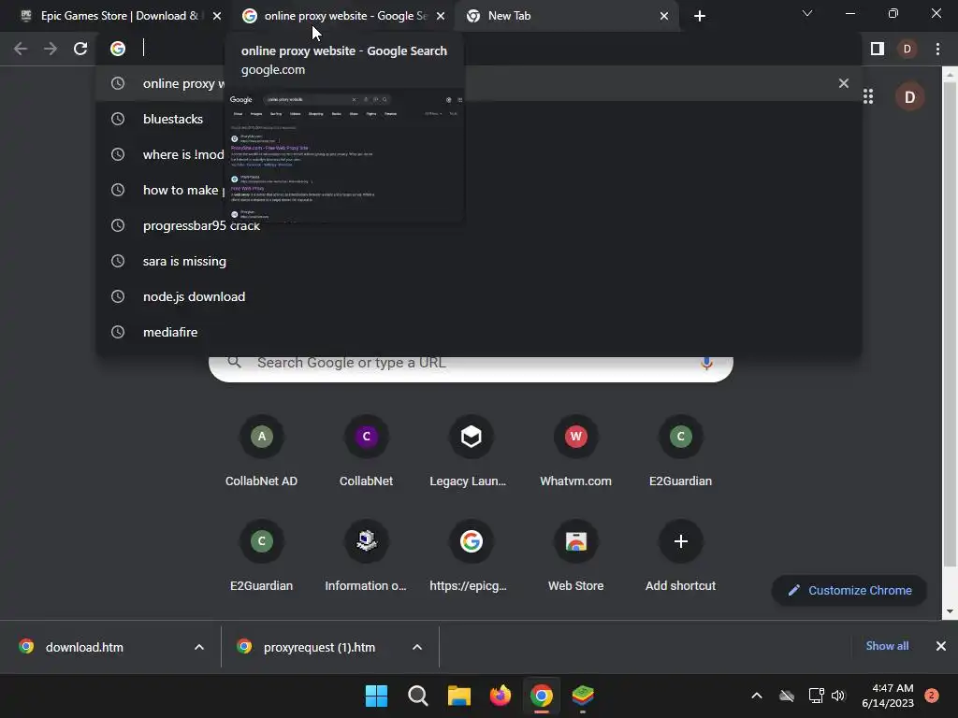The width and height of the screenshot is (958, 718).
Task: Open Google account avatar D on page
Action: pos(909,96)
